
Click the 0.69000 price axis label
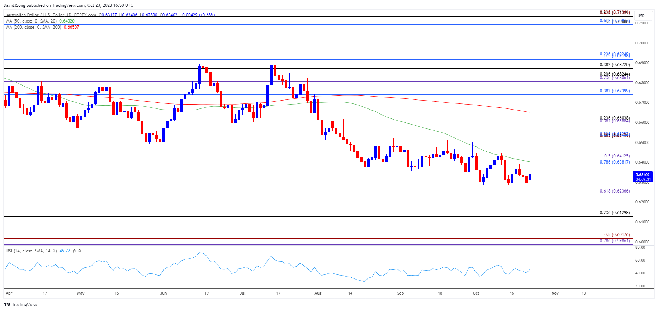[x=642, y=63]
